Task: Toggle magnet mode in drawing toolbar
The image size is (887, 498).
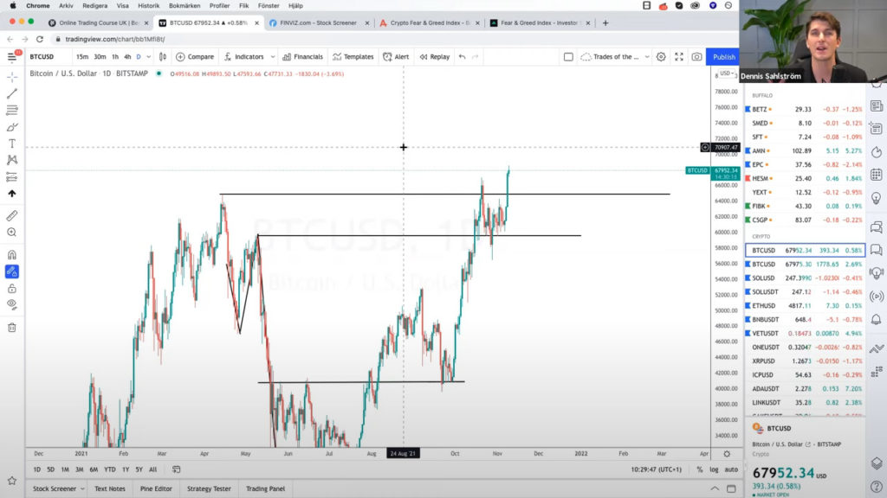Action: pos(12,255)
